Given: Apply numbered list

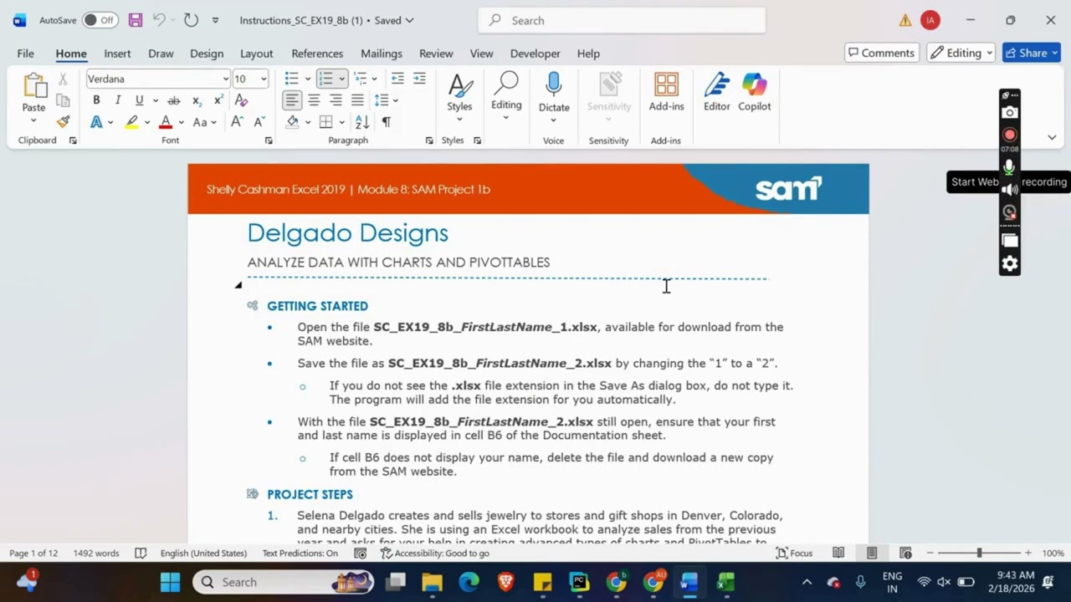Looking at the screenshot, I should pos(325,79).
